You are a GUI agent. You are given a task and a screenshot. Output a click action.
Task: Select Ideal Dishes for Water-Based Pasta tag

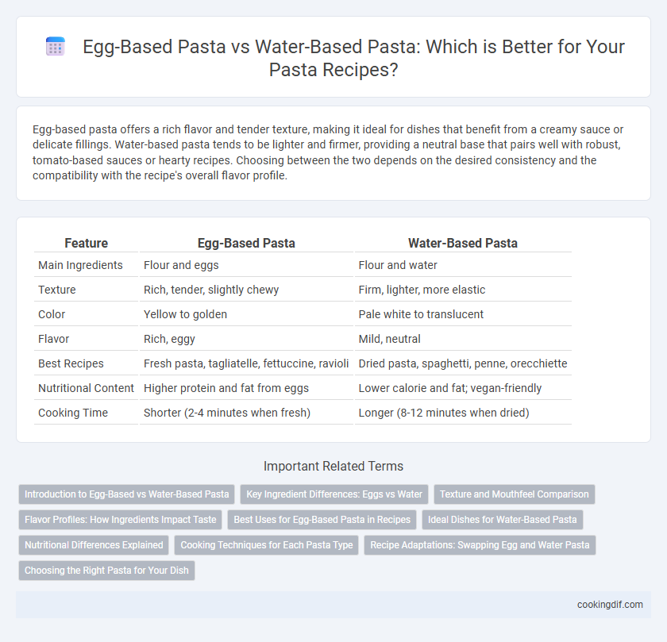point(503,520)
